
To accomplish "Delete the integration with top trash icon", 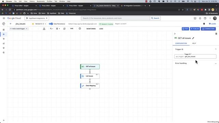I will 204,24.
